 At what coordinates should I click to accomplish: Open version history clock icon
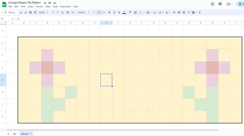point(212,4)
